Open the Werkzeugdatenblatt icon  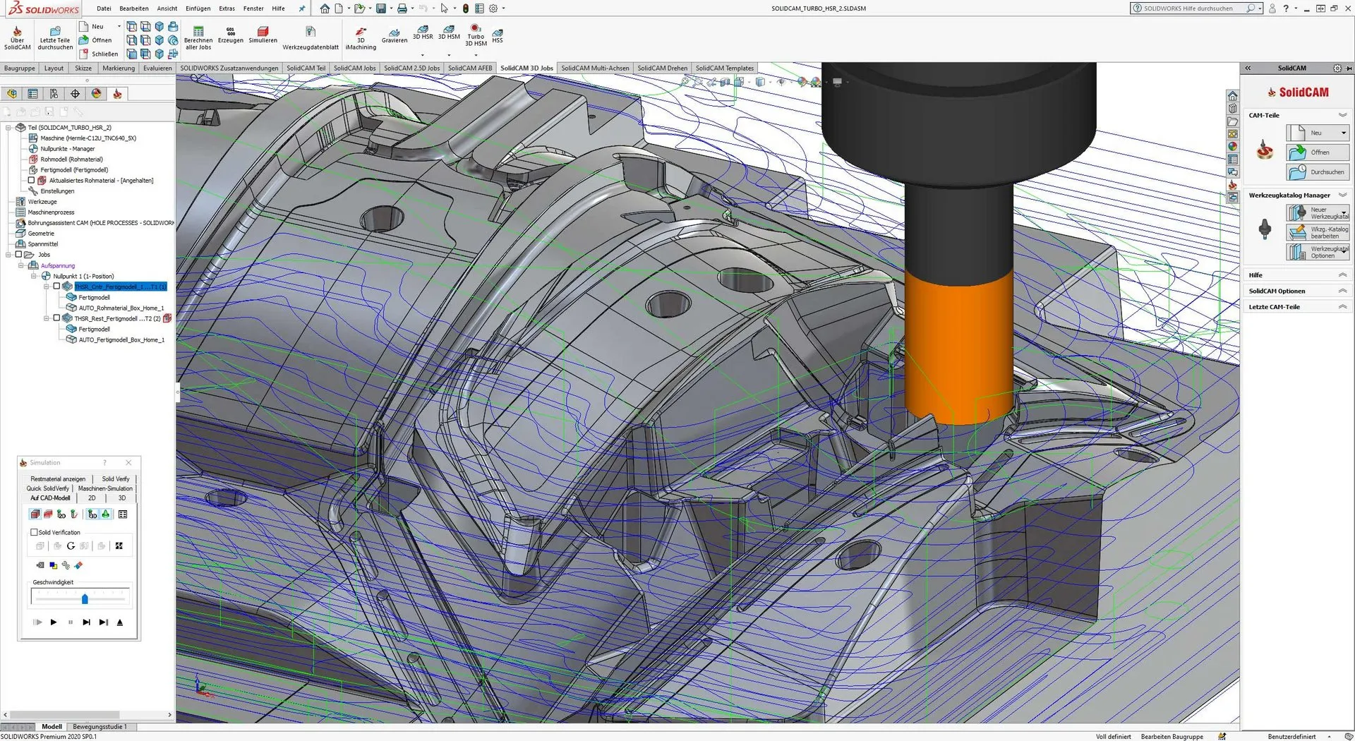click(x=311, y=32)
